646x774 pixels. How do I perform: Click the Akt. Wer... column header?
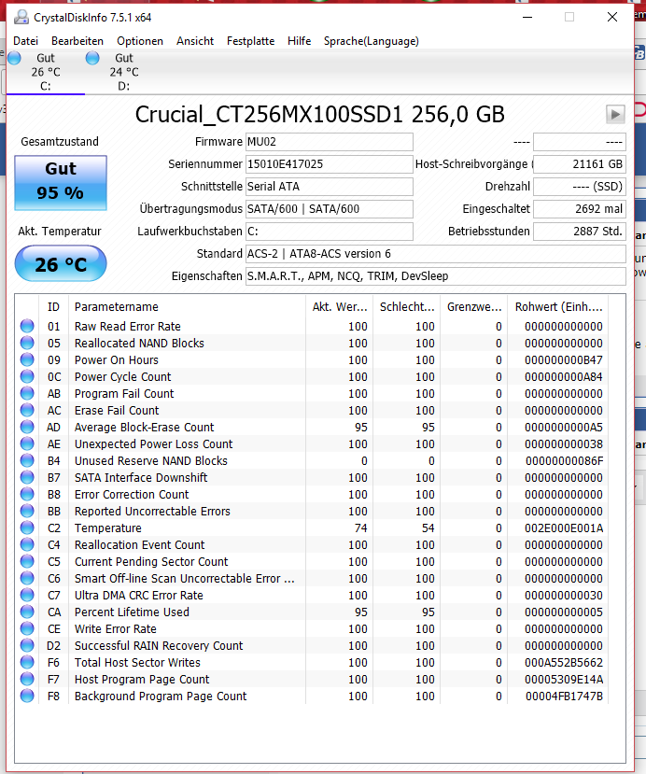click(x=340, y=307)
